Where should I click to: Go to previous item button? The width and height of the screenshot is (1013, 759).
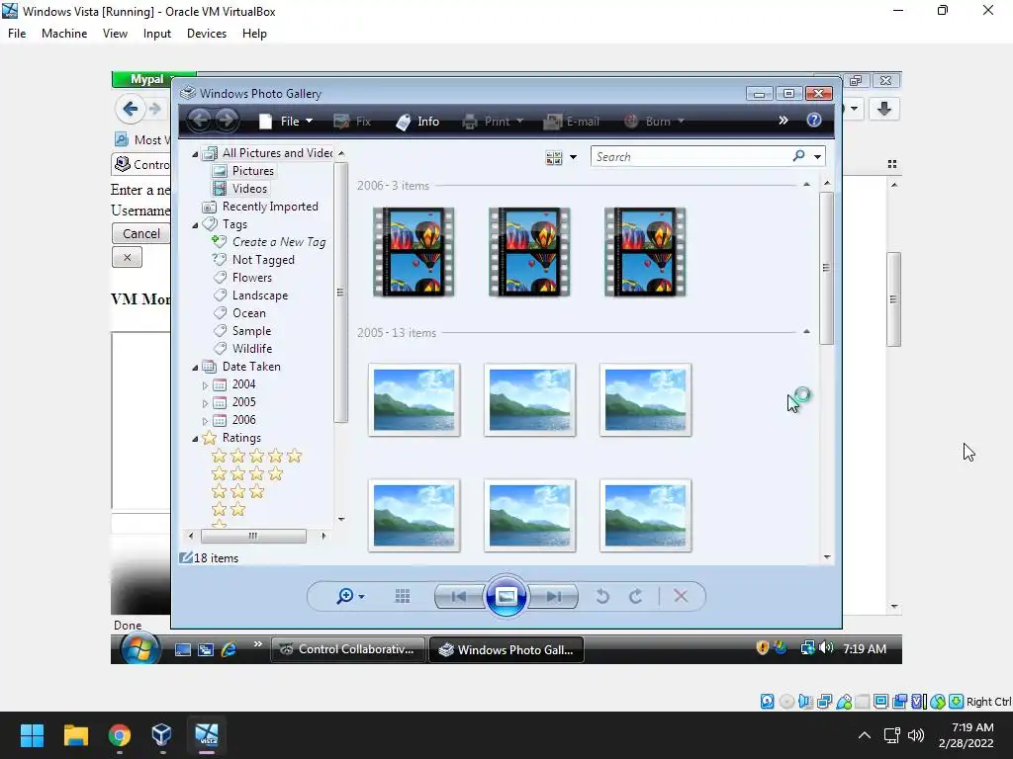[459, 596]
